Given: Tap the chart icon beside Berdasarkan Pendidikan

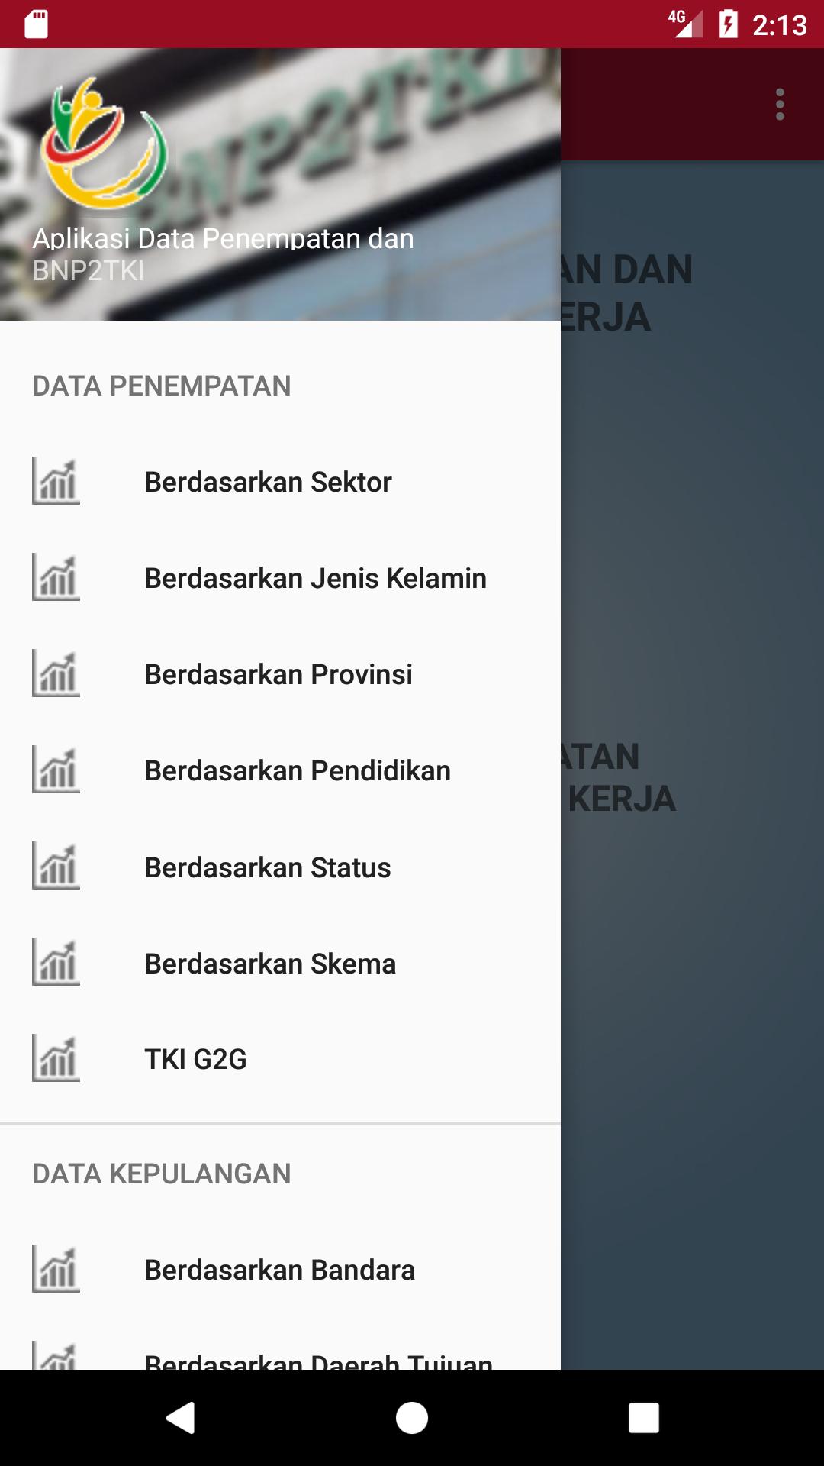Looking at the screenshot, I should [x=56, y=770].
